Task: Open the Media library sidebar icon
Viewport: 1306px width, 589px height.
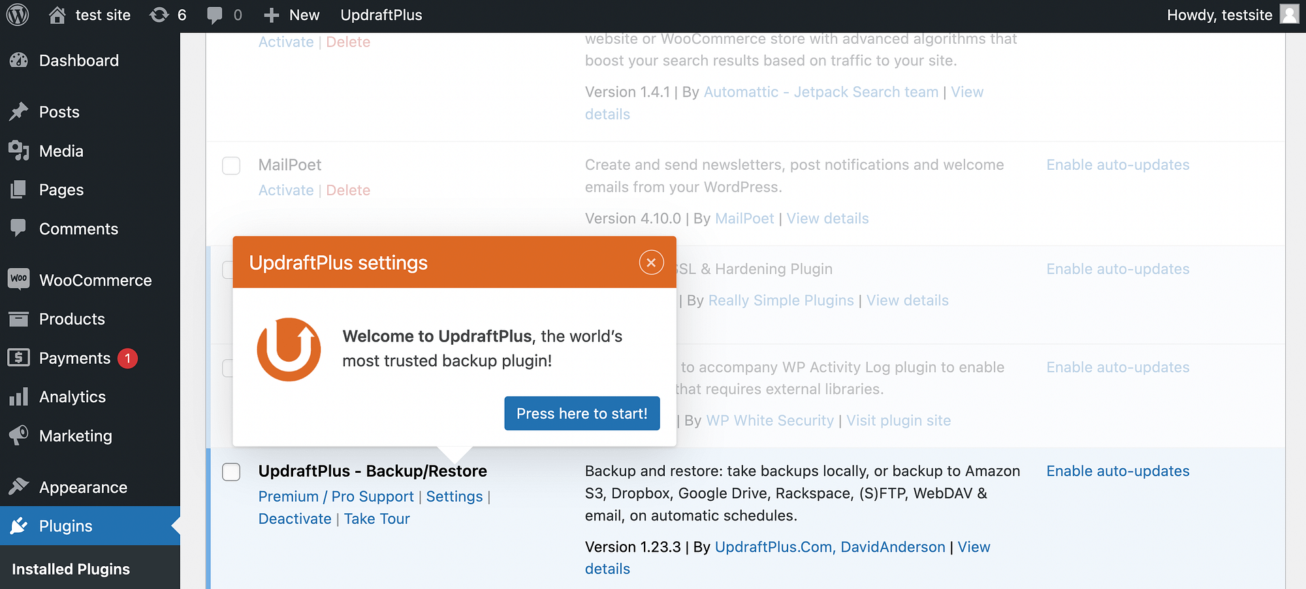Action: (19, 151)
